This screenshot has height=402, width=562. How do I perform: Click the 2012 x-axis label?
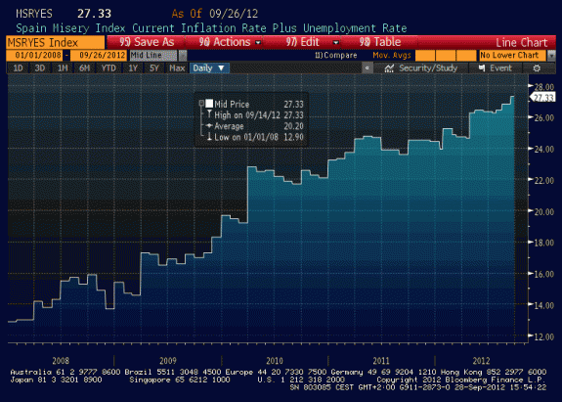click(481, 361)
